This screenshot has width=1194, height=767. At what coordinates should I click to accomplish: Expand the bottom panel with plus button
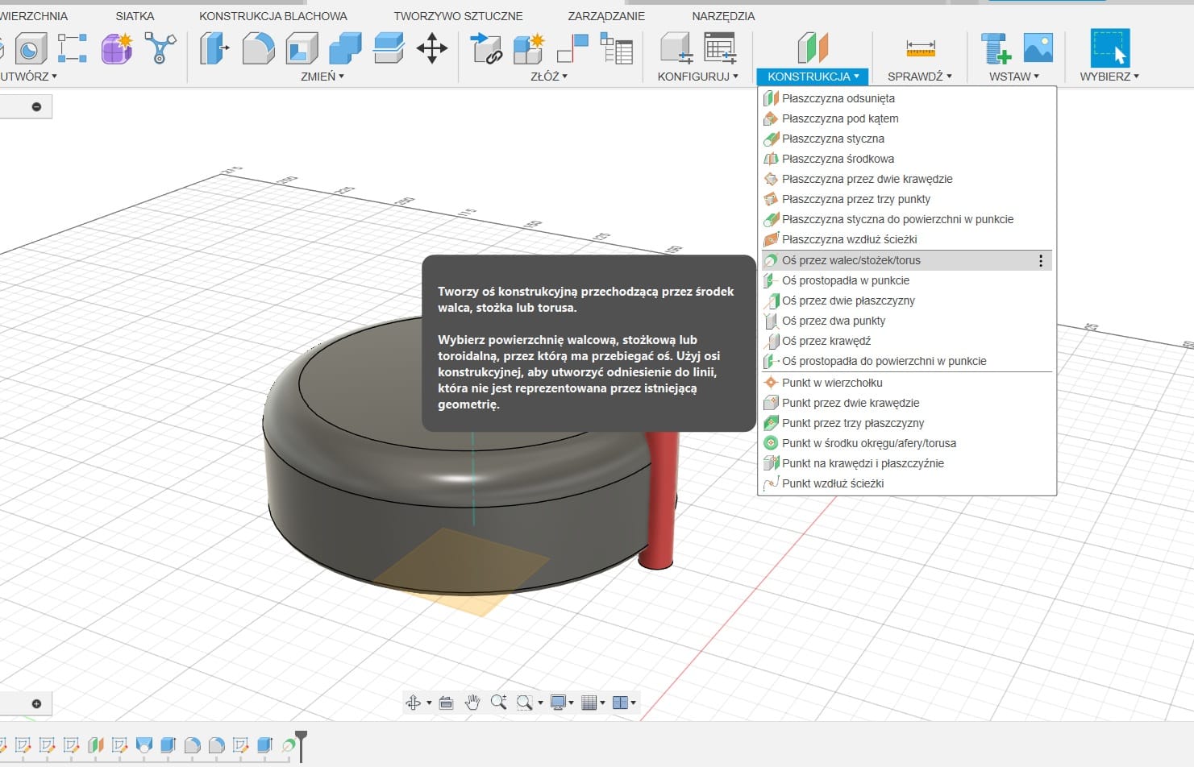(x=36, y=704)
